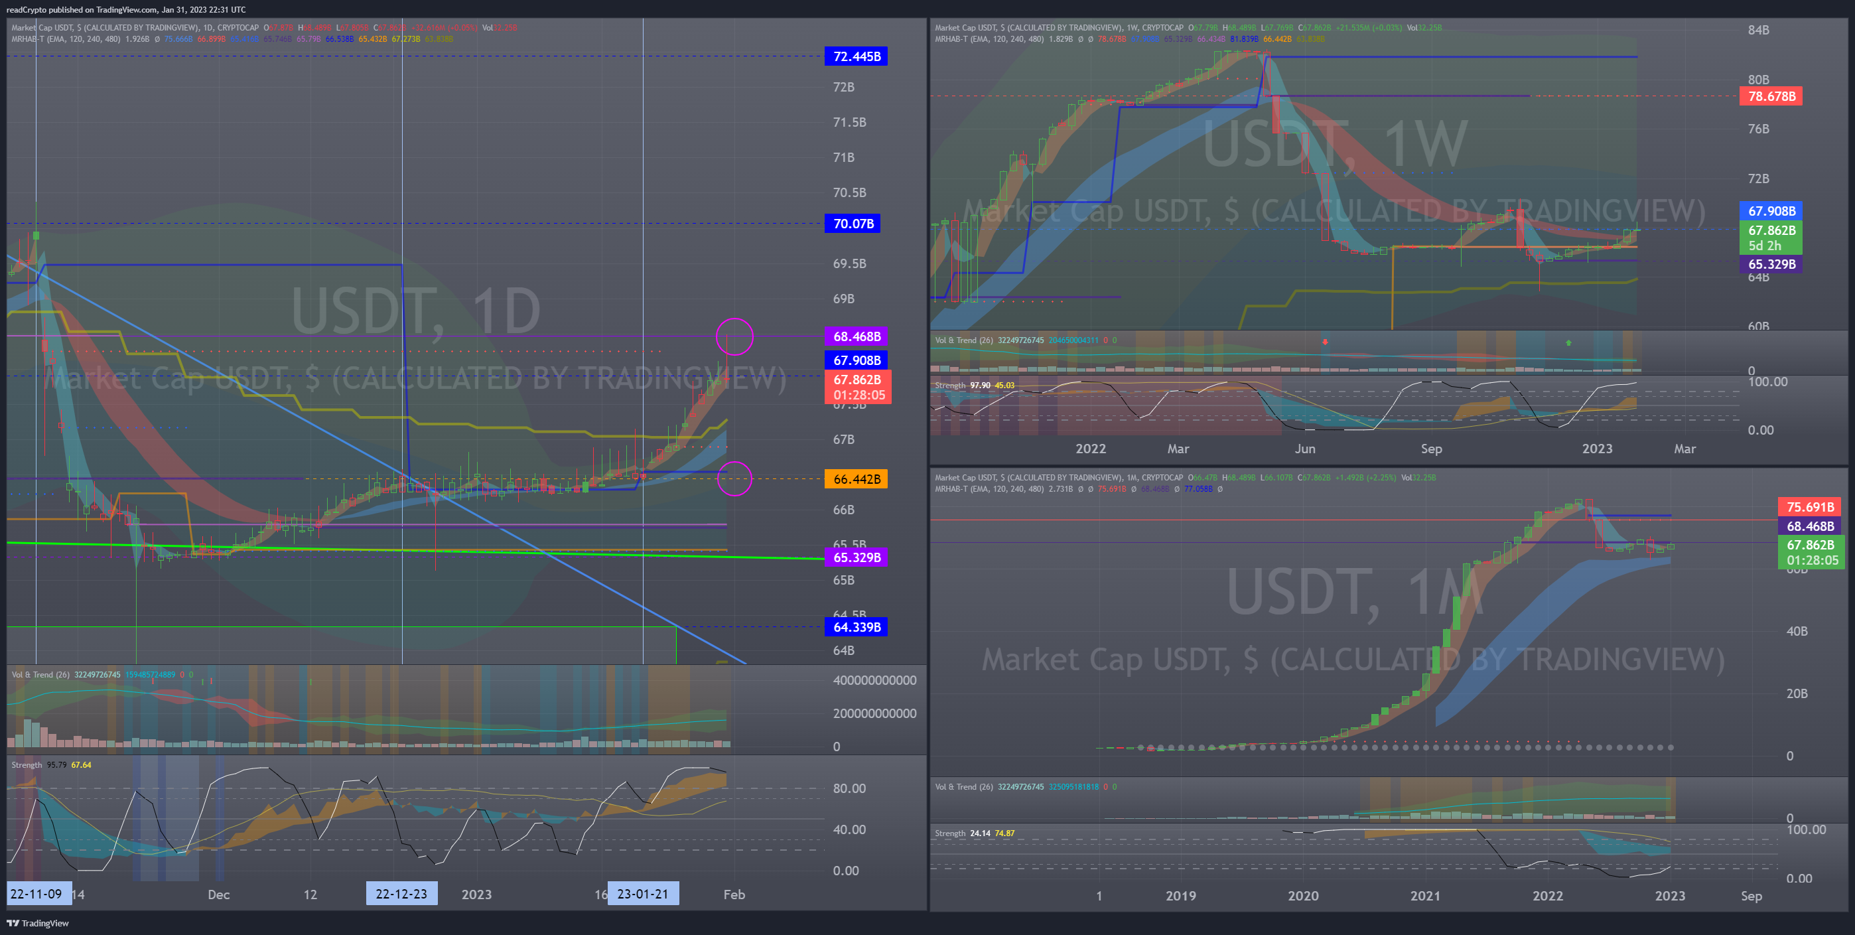
Task: Click the Feb label on the 1D time axis
Action: [734, 895]
